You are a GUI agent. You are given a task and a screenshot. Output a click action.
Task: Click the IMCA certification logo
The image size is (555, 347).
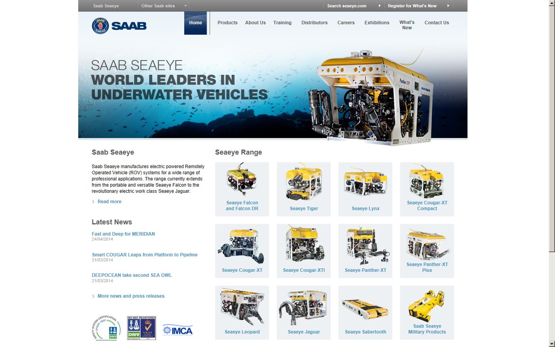[177, 330]
